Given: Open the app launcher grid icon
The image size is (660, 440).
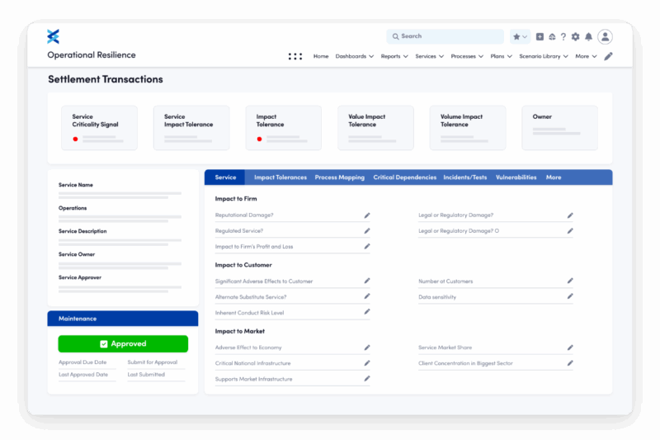Looking at the screenshot, I should [x=295, y=56].
